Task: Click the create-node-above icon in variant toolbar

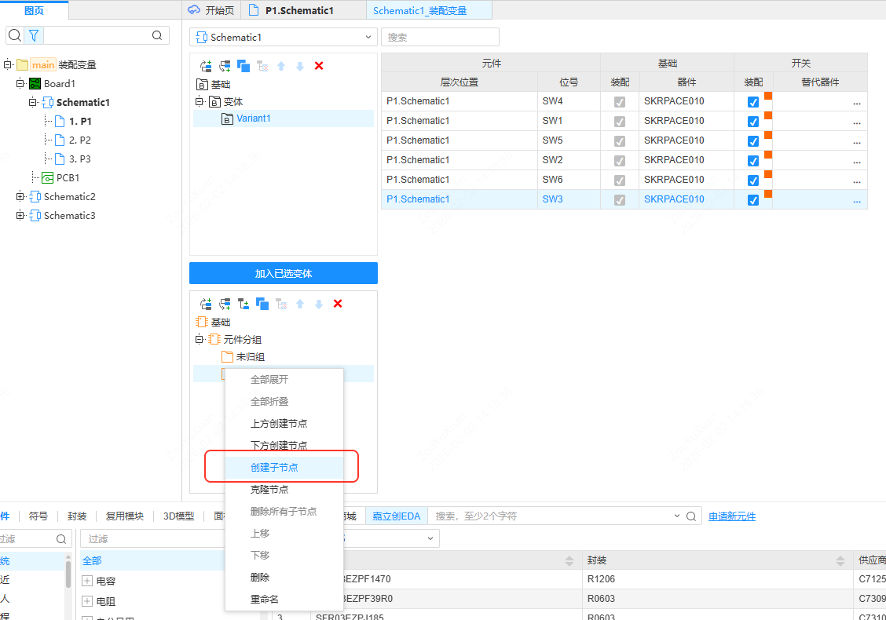Action: pyautogui.click(x=206, y=66)
